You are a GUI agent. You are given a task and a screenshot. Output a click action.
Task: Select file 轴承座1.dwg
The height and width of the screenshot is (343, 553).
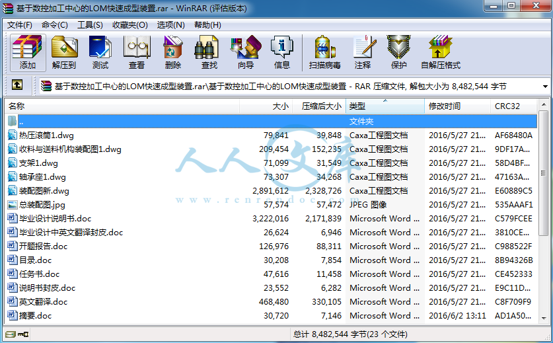pyautogui.click(x=42, y=177)
